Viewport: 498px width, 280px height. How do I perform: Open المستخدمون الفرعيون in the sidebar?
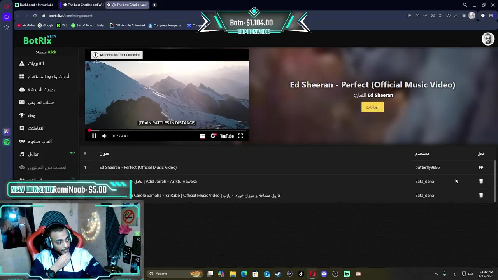tap(44, 167)
